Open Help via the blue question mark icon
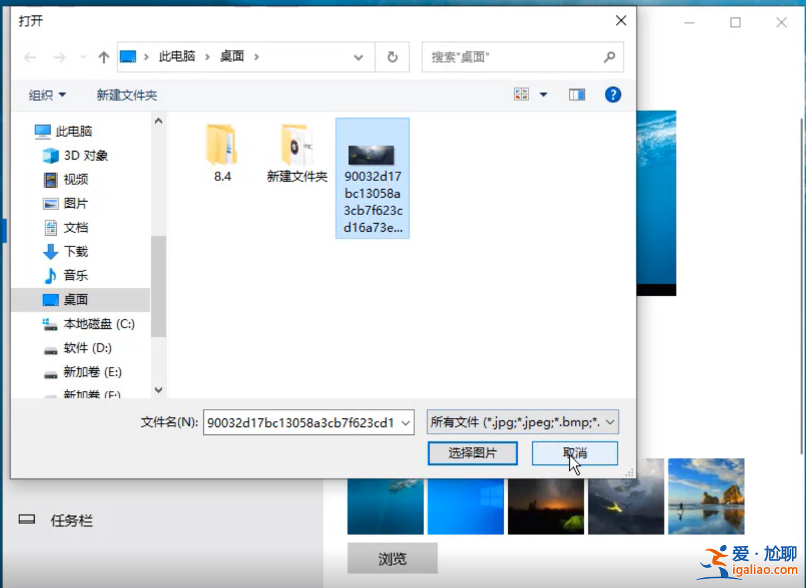806x588 pixels. (612, 94)
